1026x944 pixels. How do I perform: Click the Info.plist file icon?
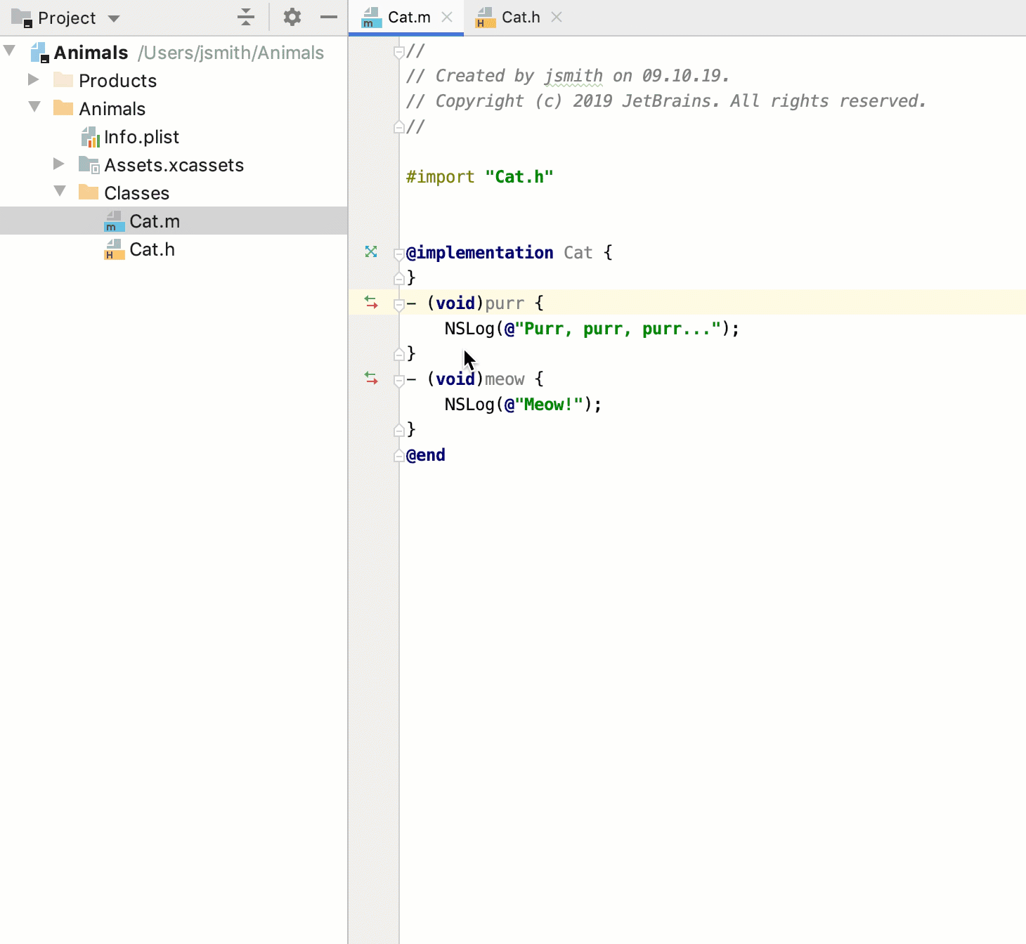pos(91,137)
